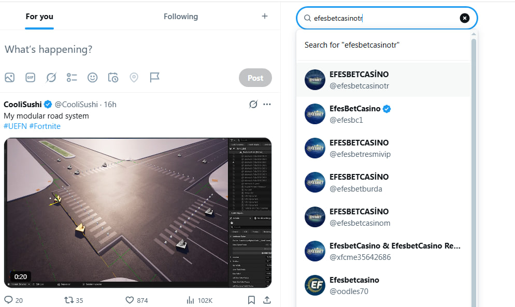Switch to the Following tab
The height and width of the screenshot is (307, 515).
181,17
